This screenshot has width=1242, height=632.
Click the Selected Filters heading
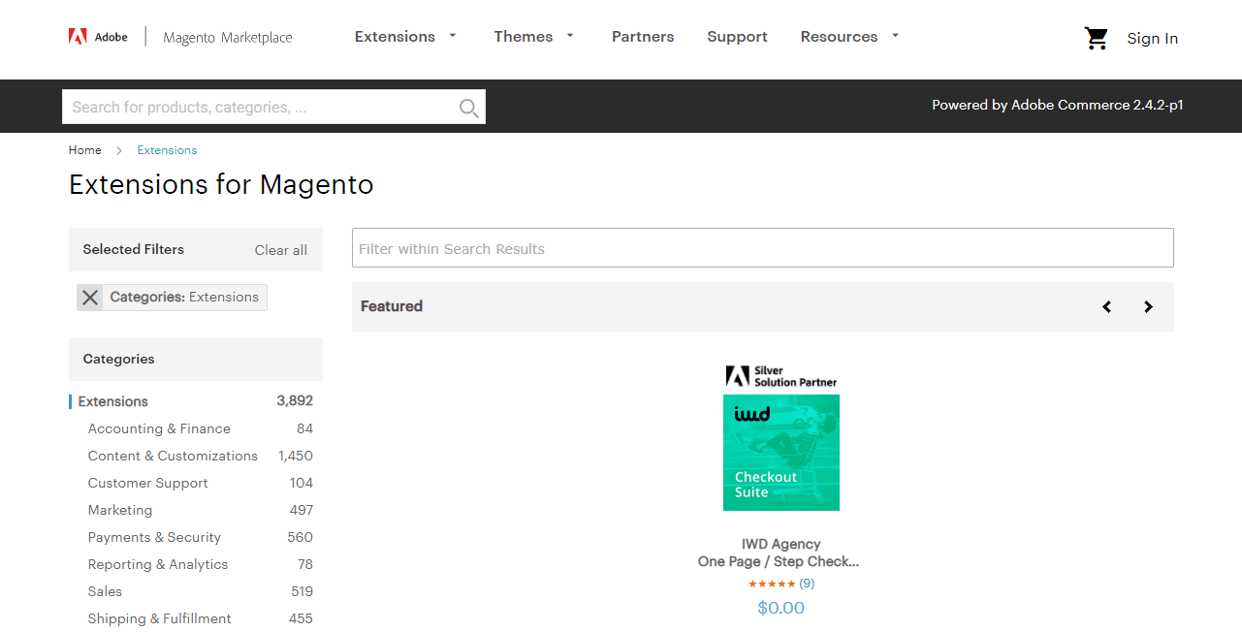(x=133, y=249)
